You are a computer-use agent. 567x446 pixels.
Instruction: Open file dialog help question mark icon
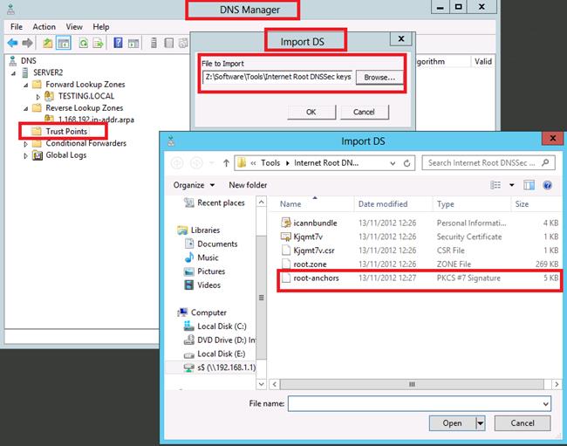click(x=548, y=185)
